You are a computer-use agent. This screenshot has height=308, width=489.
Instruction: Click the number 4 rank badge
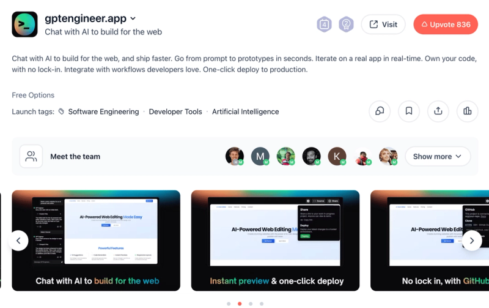point(324,24)
